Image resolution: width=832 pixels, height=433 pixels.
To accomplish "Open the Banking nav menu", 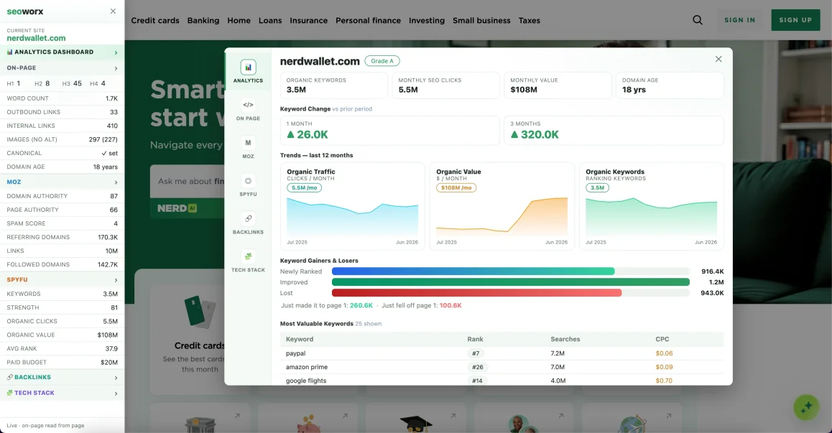I will coord(203,20).
